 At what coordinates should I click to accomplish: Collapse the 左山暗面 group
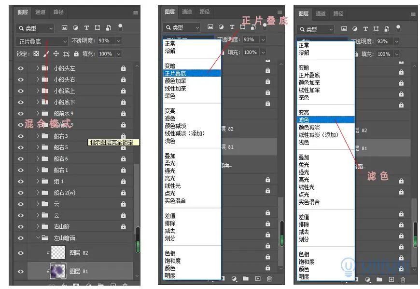[38, 237]
